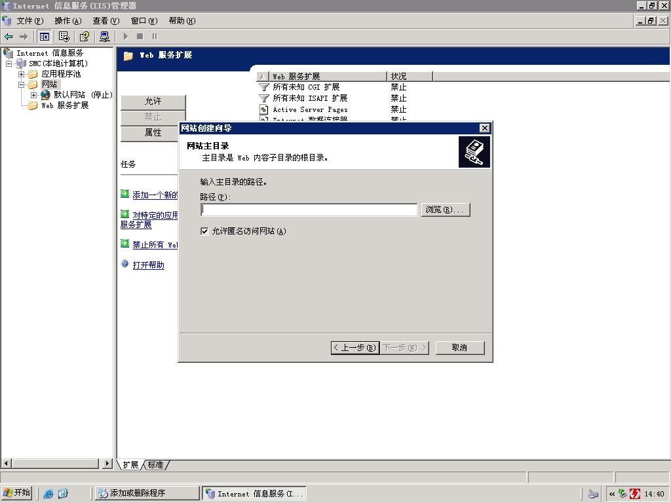The width and height of the screenshot is (671, 503).
Task: Toggle 允许匿名访问网站 checkbox
Action: pos(204,231)
